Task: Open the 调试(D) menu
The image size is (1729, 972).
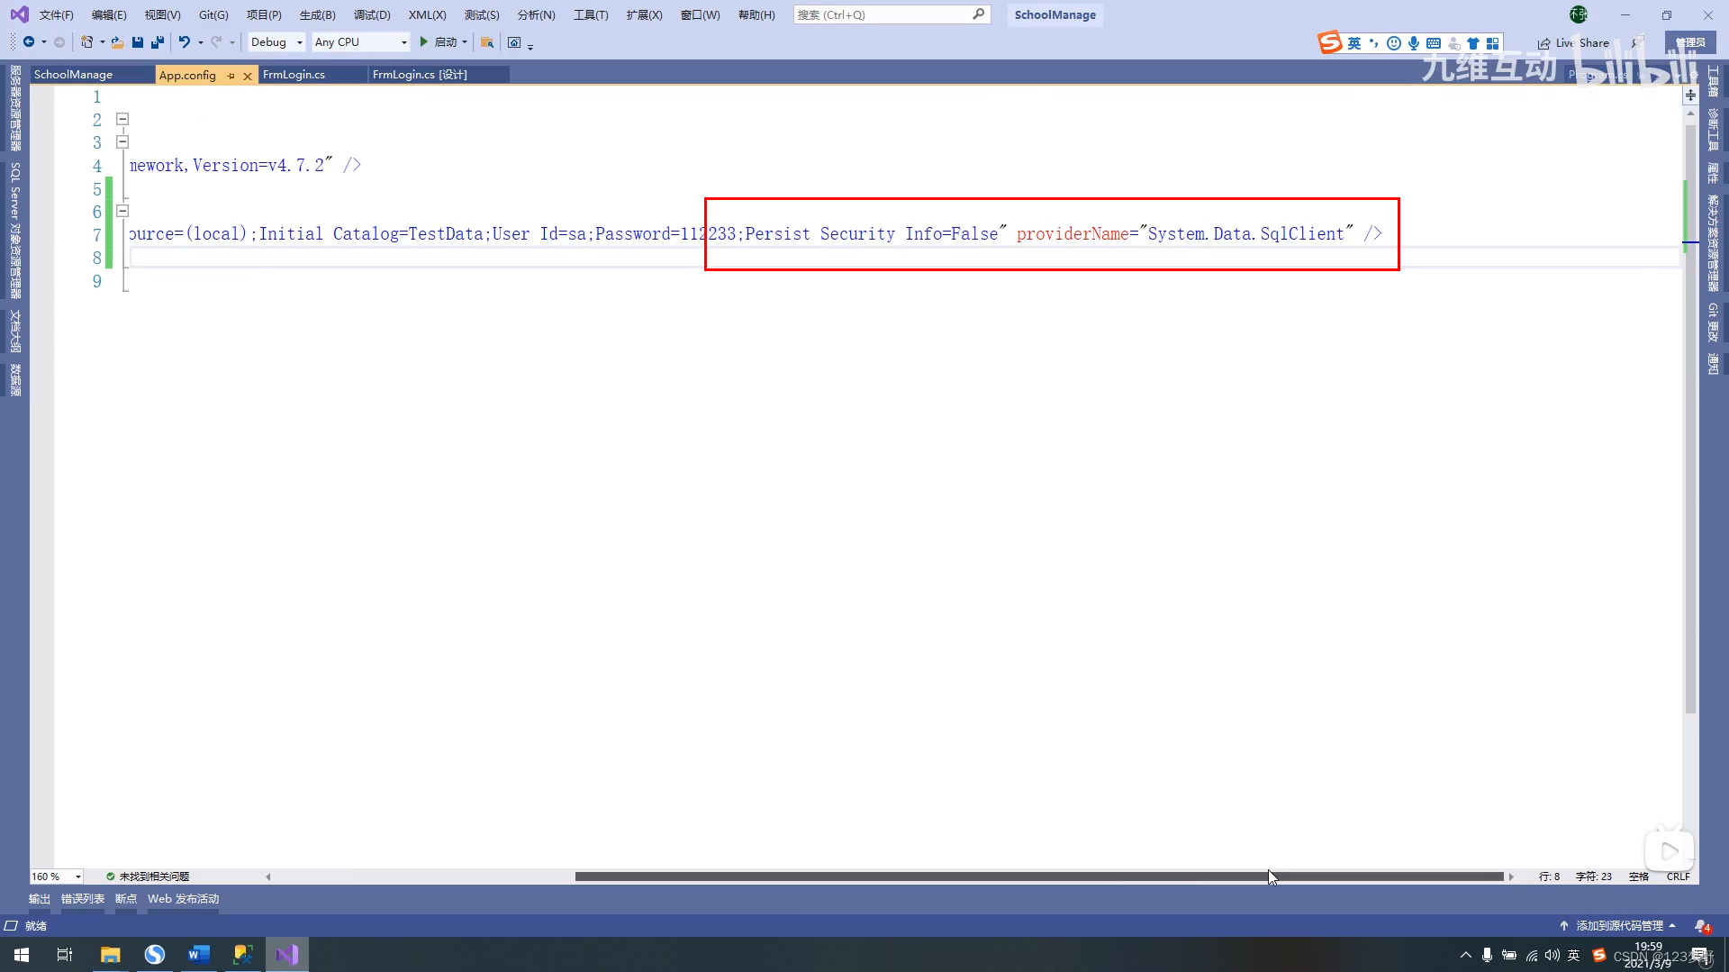Action: point(372,15)
